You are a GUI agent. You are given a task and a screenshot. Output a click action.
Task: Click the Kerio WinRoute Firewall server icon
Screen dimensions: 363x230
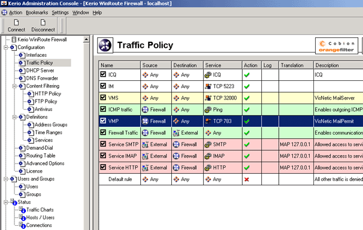click(14, 40)
